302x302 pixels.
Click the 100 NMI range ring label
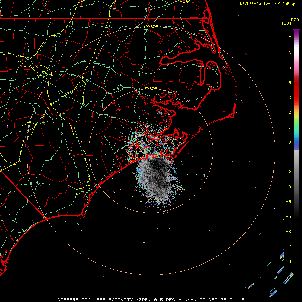(151, 27)
